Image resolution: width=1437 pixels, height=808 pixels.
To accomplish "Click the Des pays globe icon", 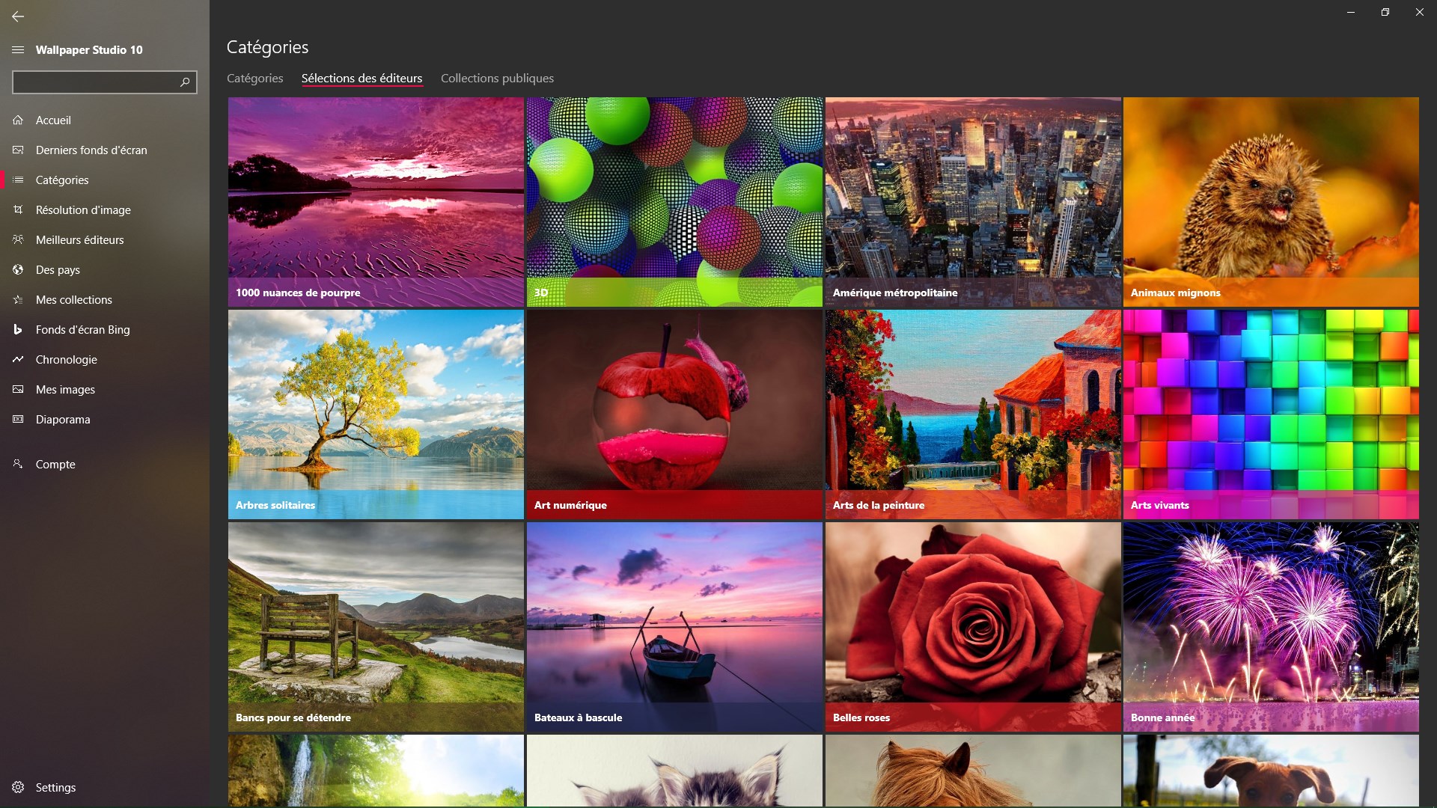I will click(x=18, y=269).
